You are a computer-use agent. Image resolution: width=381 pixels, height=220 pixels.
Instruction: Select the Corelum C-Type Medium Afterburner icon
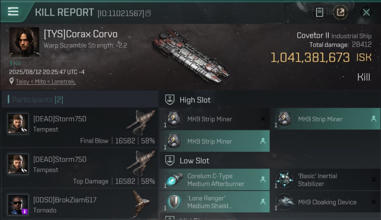174,180
